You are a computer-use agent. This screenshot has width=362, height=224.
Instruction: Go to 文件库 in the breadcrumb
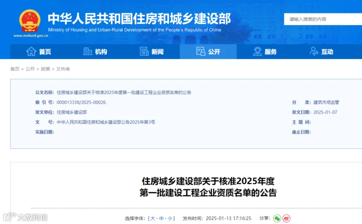coord(63,69)
